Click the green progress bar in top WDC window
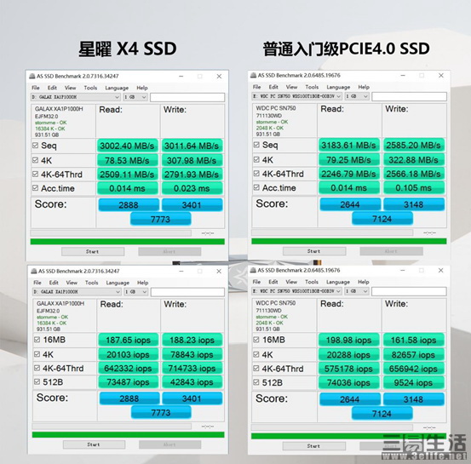The width and height of the screenshot is (471, 464). click(349, 241)
